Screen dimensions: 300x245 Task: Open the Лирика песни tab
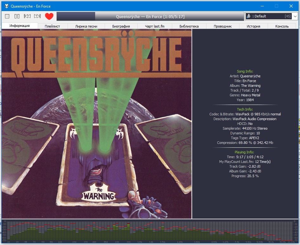click(x=86, y=26)
